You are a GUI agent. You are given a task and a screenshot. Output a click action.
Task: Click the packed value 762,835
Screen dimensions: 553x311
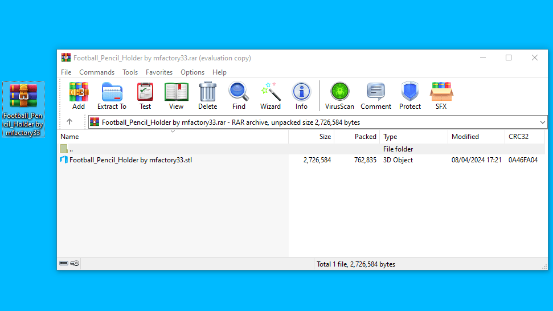coord(365,160)
